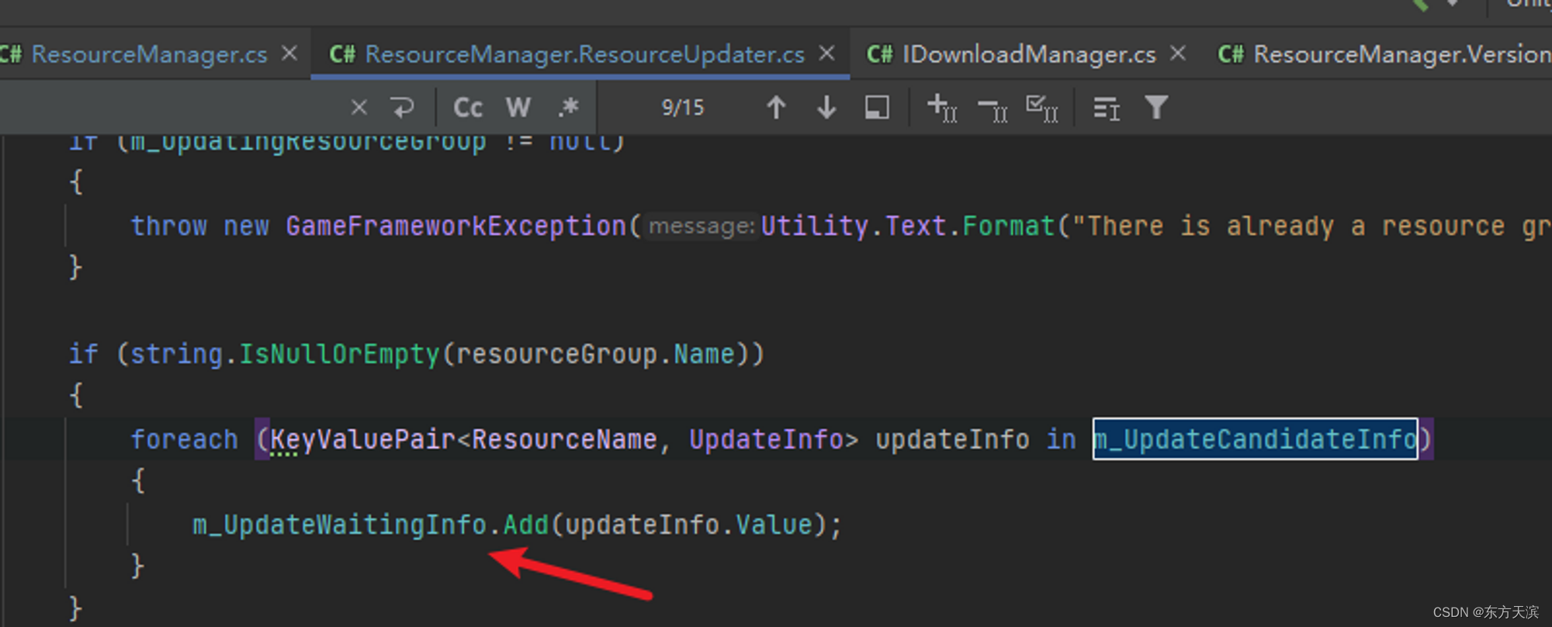Unselect occurrence icon in find bar

993,109
